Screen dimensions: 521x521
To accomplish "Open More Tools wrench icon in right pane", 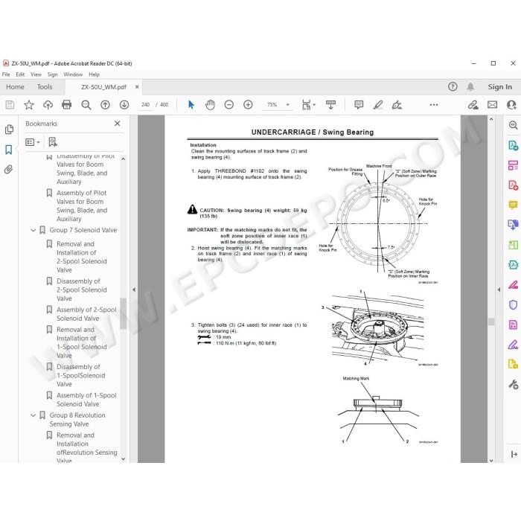I will point(513,385).
